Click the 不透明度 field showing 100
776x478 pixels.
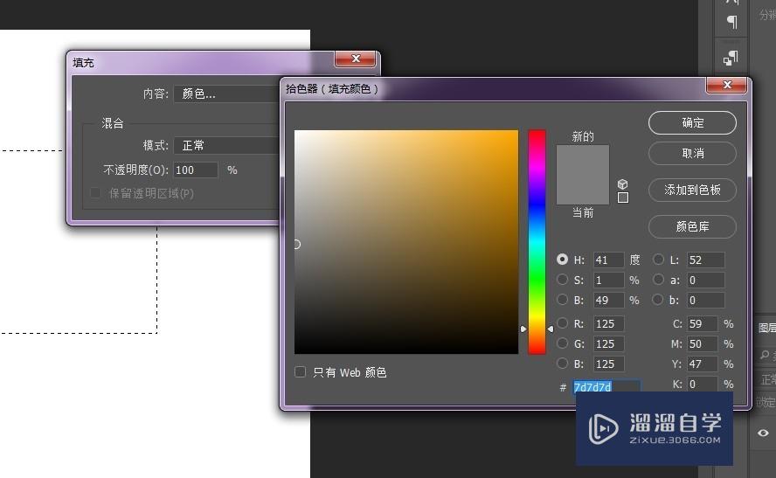196,170
